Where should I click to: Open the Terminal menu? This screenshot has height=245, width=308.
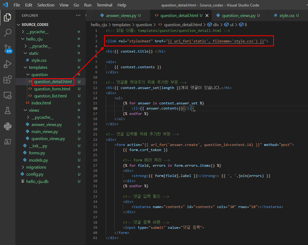point(104,5)
